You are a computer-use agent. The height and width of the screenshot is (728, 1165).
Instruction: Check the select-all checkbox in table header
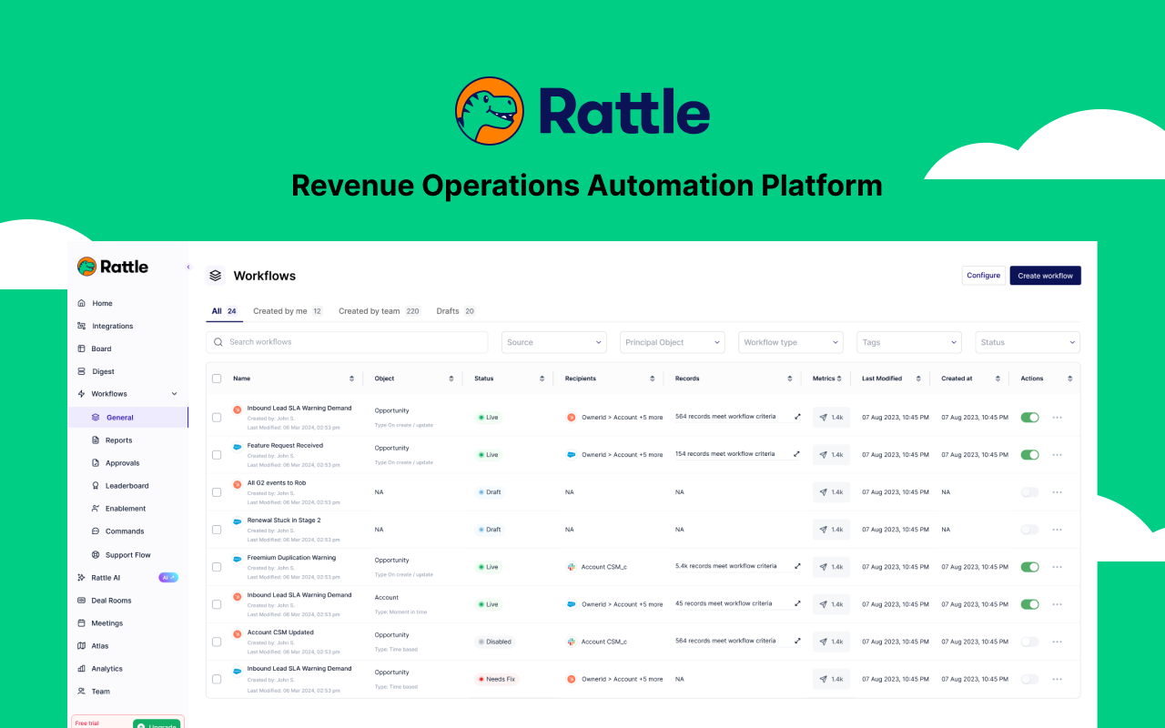pos(217,378)
